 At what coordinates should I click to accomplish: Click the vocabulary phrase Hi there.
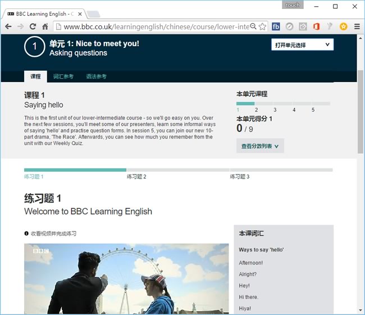[x=249, y=297]
